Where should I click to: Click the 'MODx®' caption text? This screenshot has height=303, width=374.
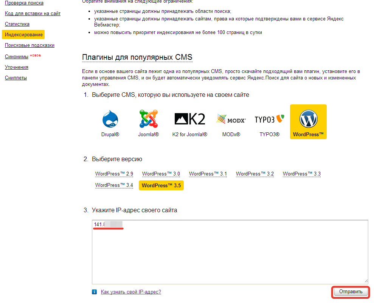[231, 135]
